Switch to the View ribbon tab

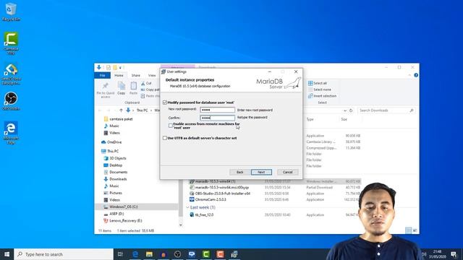click(152, 75)
